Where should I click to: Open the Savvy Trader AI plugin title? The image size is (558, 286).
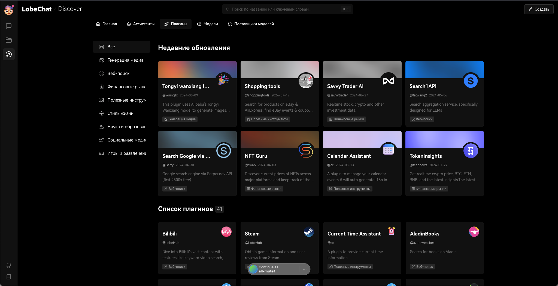point(345,86)
